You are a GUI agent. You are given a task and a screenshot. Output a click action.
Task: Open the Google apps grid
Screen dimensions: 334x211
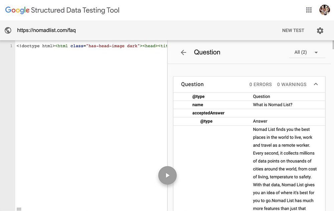pyautogui.click(x=309, y=10)
